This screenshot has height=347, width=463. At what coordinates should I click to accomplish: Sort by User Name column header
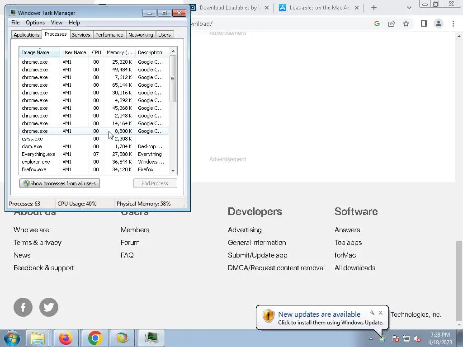tap(74, 52)
